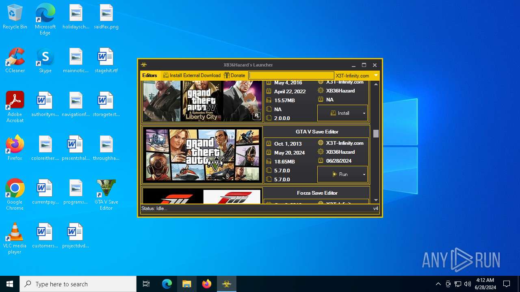Click the April 22, 2022 date
Image resolution: width=520 pixels, height=292 pixels.
pyautogui.click(x=290, y=92)
